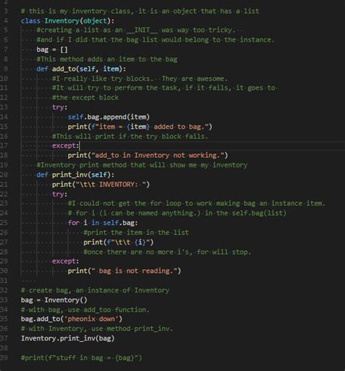The width and height of the screenshot is (345, 371).
Task: Click the '#and if I did that' comment line
Action: coord(155,40)
